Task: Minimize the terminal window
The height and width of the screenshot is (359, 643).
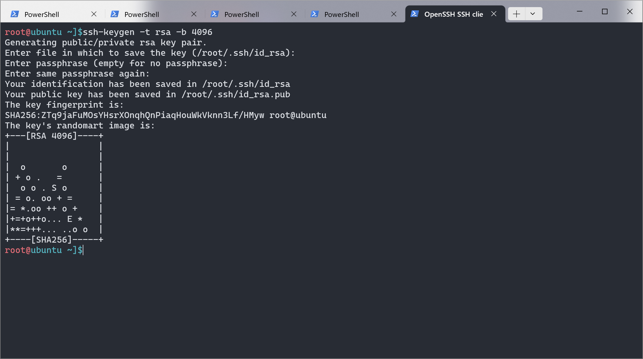Action: (580, 11)
